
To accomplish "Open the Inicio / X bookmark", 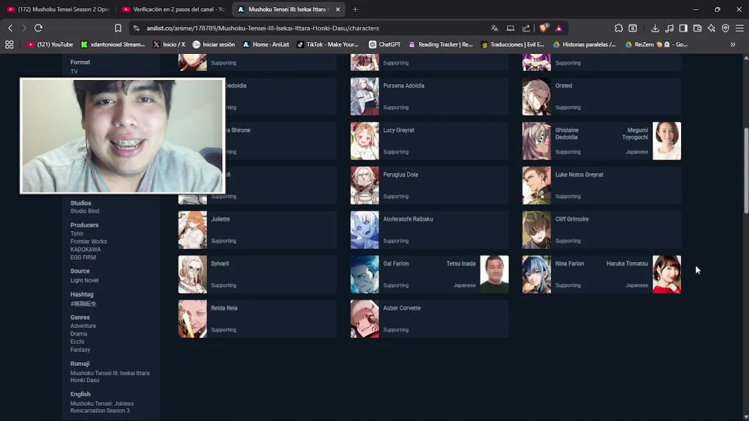I will [169, 44].
